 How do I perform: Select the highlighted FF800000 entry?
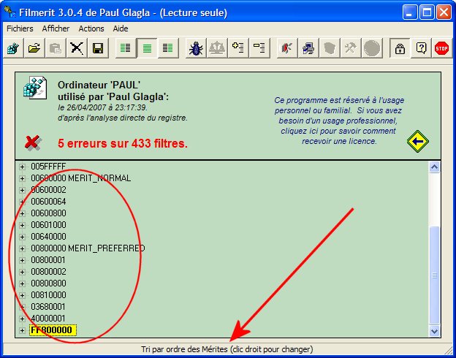click(x=53, y=330)
